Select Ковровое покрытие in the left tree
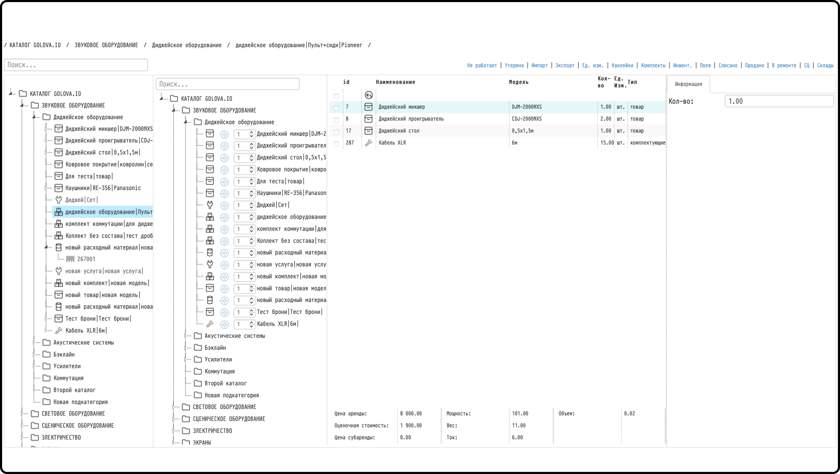This screenshot has height=474, width=840. [109, 164]
